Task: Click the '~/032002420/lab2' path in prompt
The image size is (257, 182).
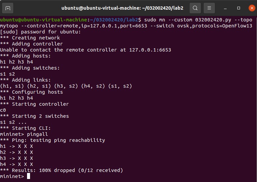Action: point(114,20)
